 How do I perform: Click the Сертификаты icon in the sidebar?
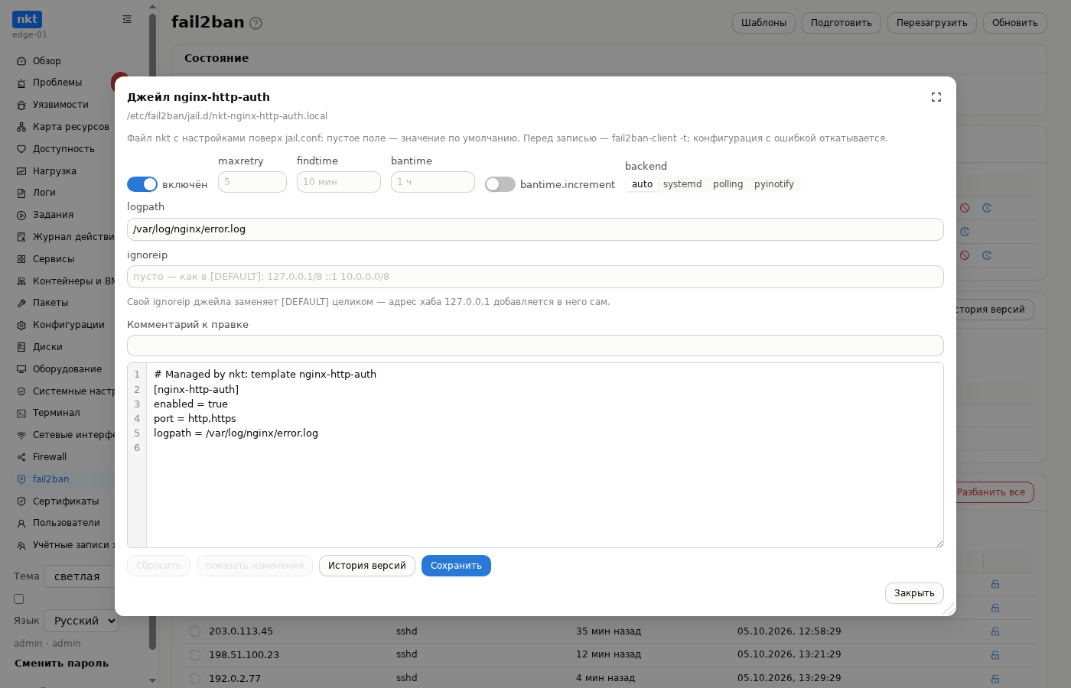21,501
